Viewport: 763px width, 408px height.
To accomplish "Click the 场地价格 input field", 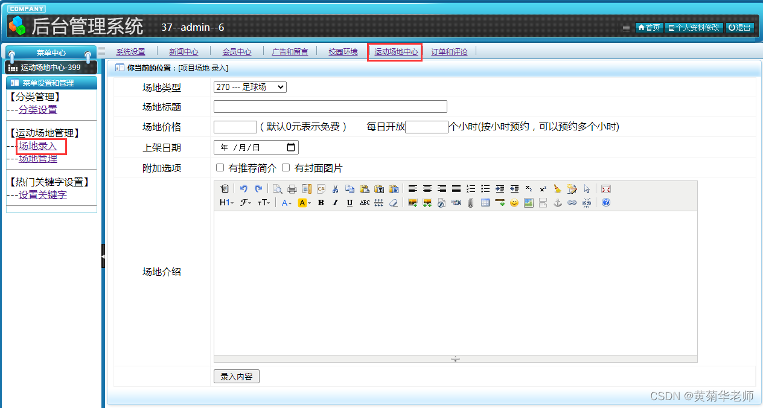I will [235, 127].
